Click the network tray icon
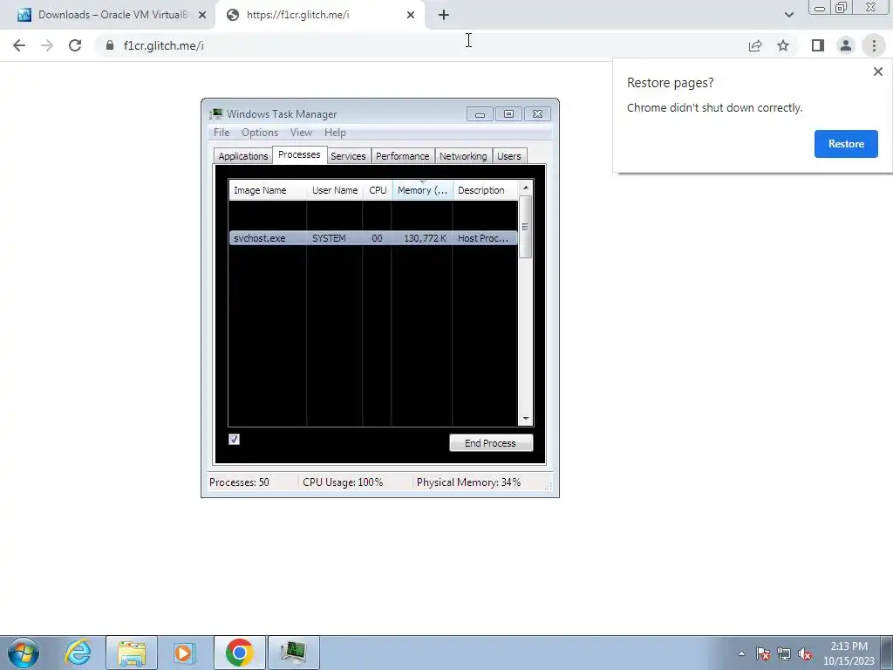893x670 pixels. pyautogui.click(x=784, y=653)
